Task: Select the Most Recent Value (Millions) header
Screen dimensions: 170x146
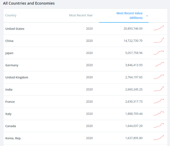Action: (129, 15)
